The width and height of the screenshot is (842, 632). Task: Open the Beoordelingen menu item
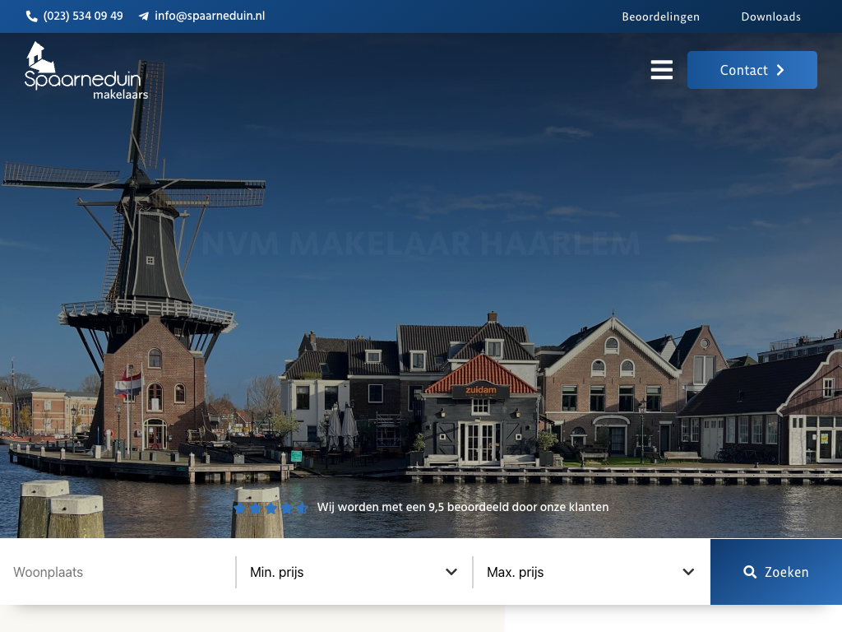pyautogui.click(x=660, y=16)
